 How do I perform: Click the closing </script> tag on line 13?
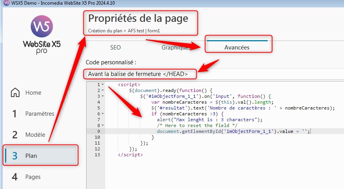pyautogui.click(x=130, y=155)
